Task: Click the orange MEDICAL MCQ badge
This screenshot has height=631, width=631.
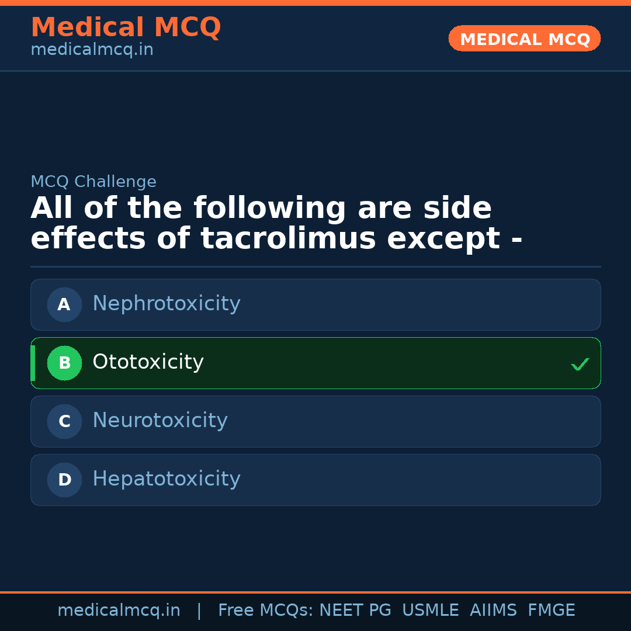Action: pyautogui.click(x=524, y=39)
